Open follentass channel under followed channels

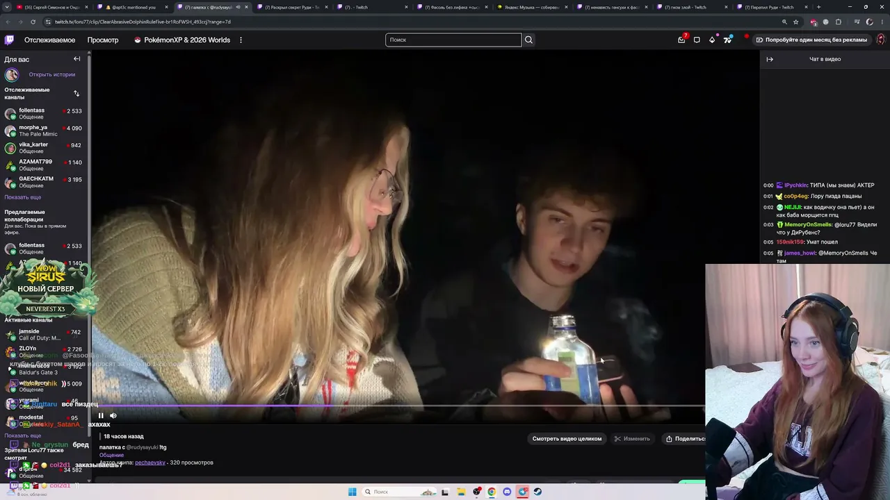point(44,113)
